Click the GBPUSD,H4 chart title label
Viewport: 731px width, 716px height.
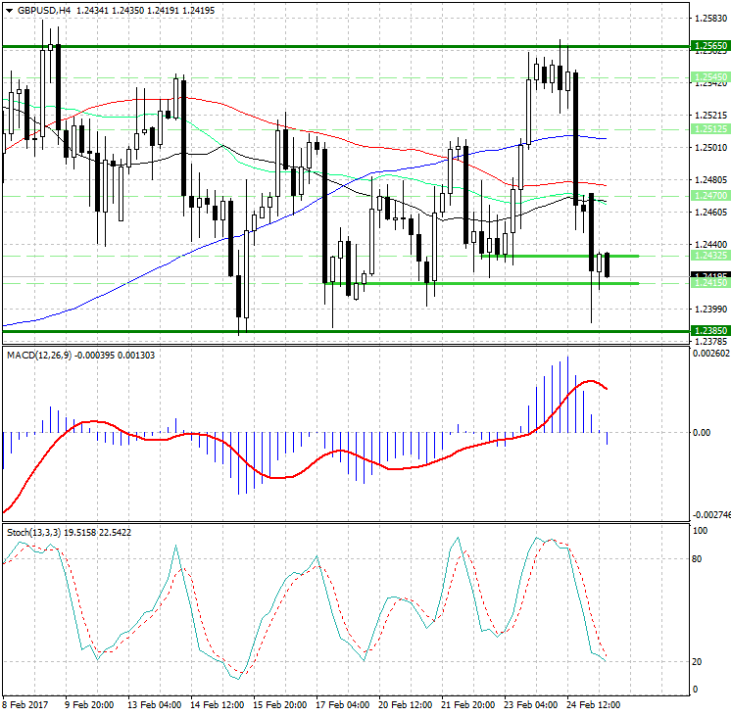tap(37, 10)
